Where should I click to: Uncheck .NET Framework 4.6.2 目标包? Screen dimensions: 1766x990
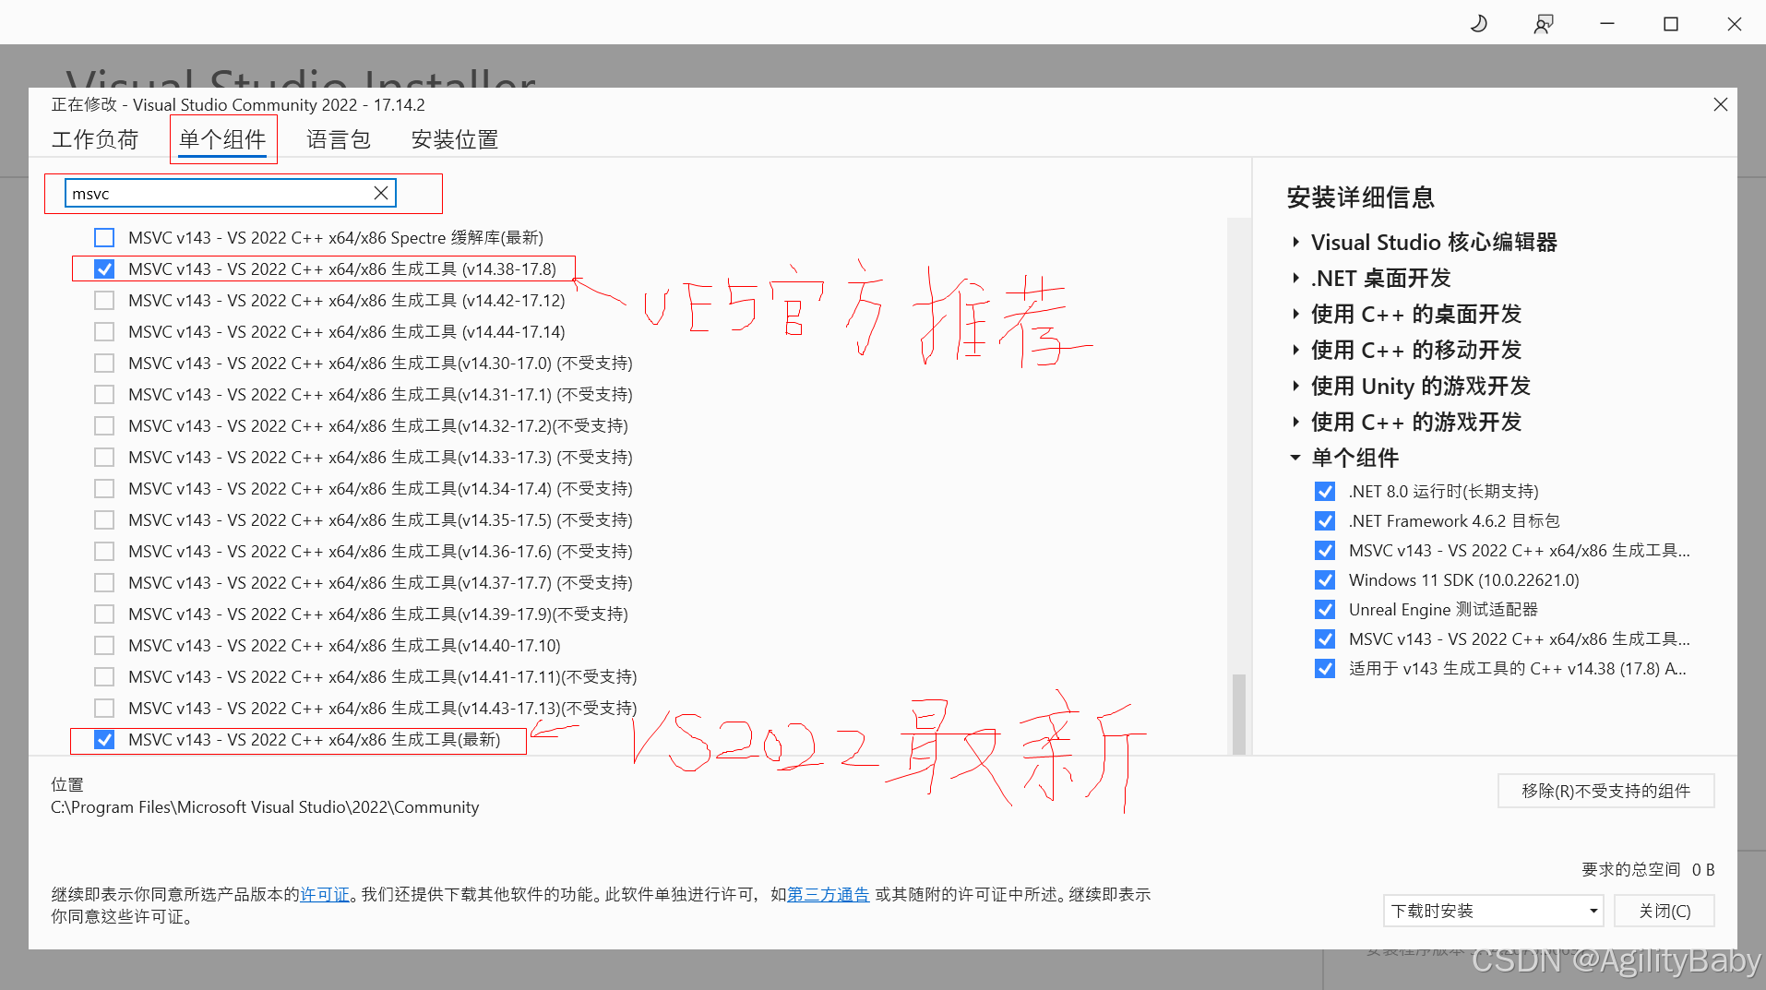pyautogui.click(x=1325, y=521)
